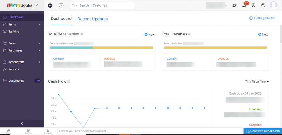Click the yellow segment of receivables bar

(x=123, y=47)
